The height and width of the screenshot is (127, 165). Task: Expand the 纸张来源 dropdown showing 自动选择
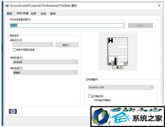(x=45, y=62)
